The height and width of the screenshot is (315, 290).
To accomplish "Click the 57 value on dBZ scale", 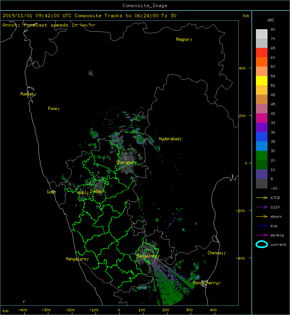I will (x=273, y=67).
